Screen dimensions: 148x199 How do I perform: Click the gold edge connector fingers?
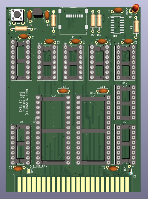73,184
